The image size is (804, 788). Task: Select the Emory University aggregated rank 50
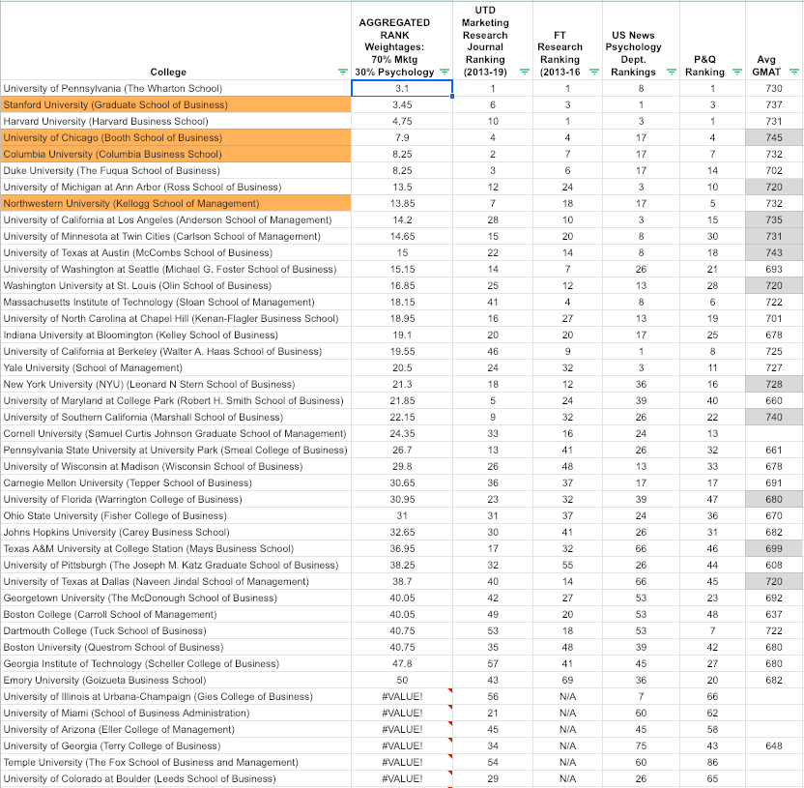402,680
